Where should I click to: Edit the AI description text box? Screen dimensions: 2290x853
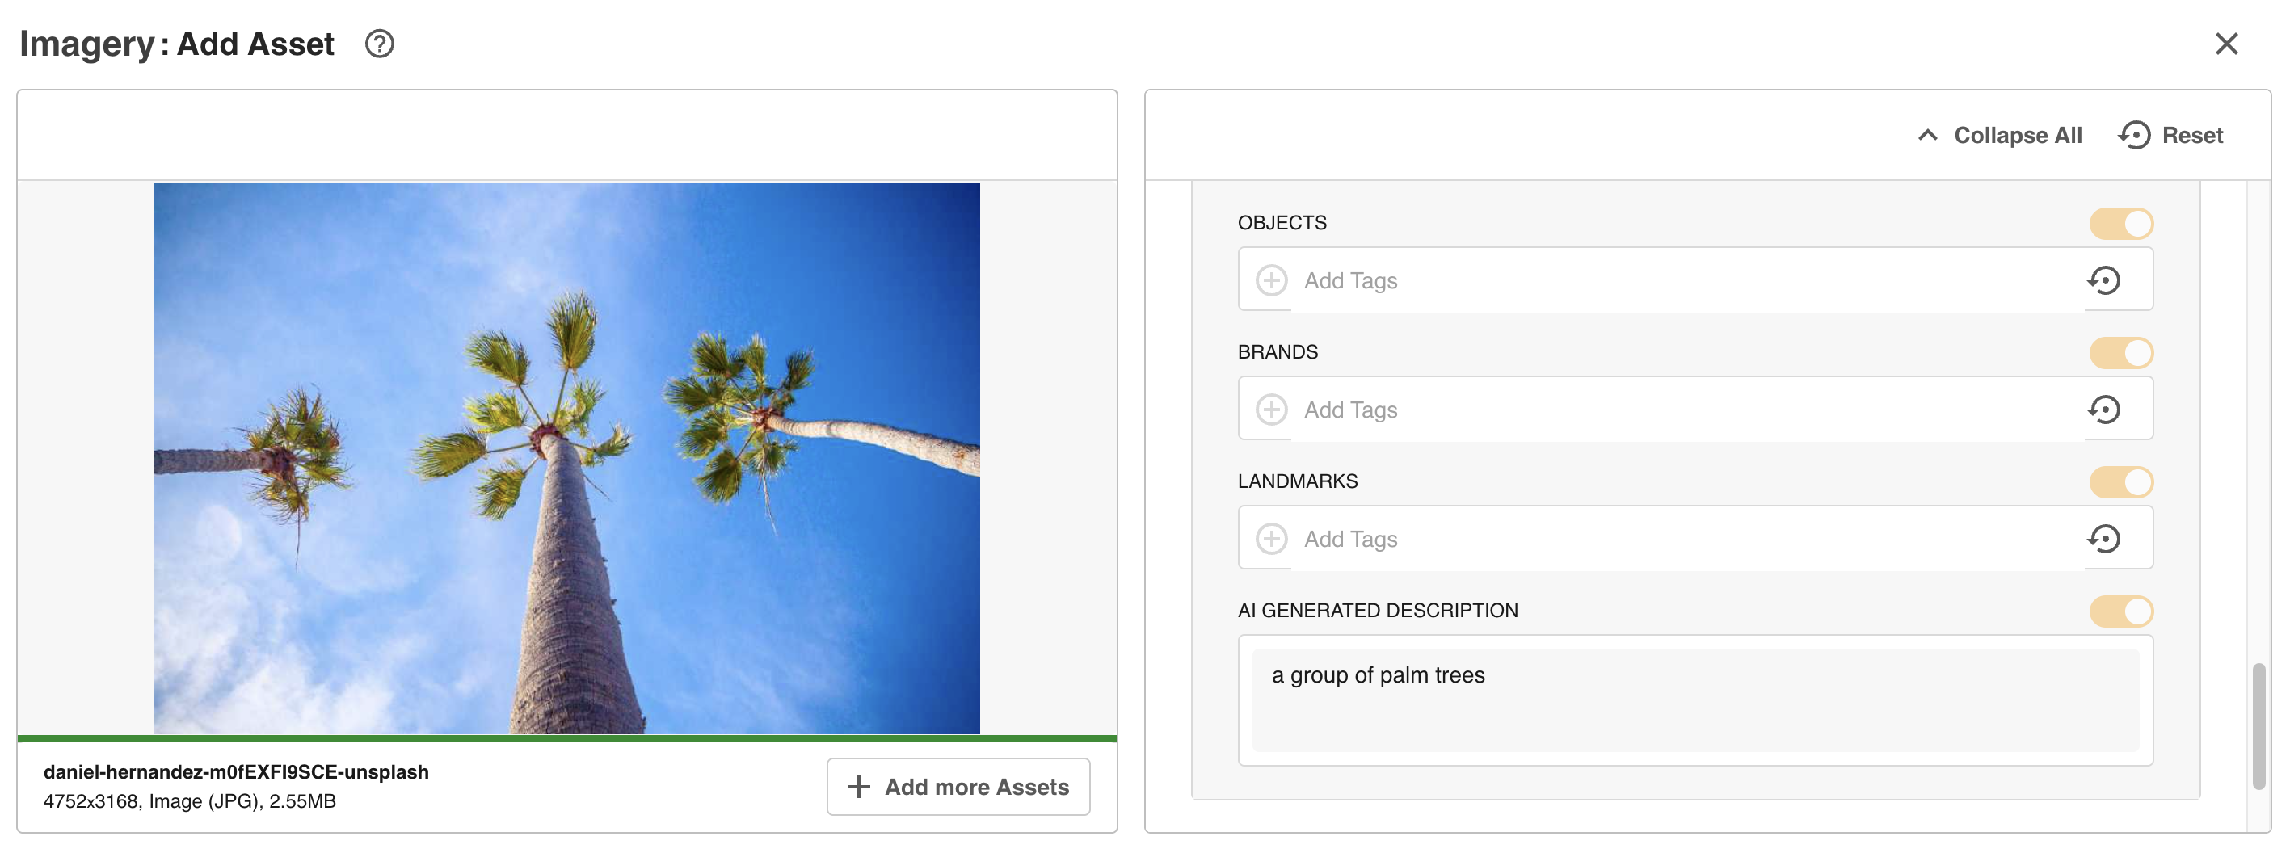tap(1694, 700)
